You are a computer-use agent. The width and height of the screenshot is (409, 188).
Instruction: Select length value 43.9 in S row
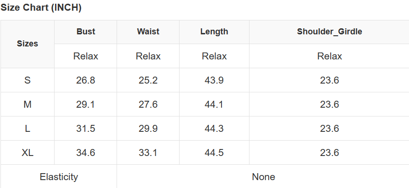(x=214, y=80)
